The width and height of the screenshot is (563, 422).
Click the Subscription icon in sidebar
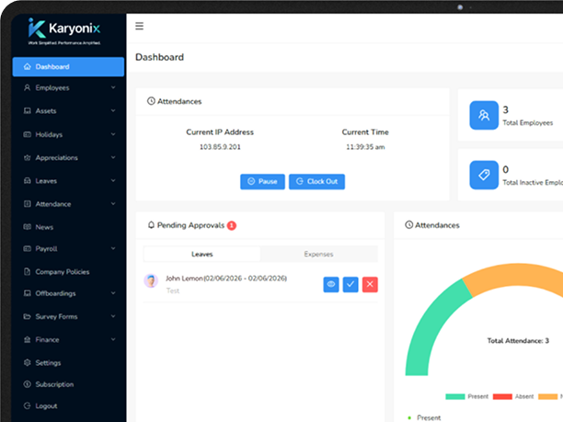28,384
